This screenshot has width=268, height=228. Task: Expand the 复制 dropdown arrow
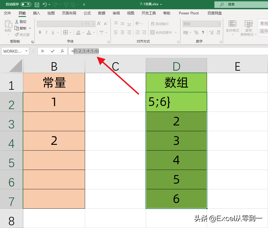click(30, 28)
